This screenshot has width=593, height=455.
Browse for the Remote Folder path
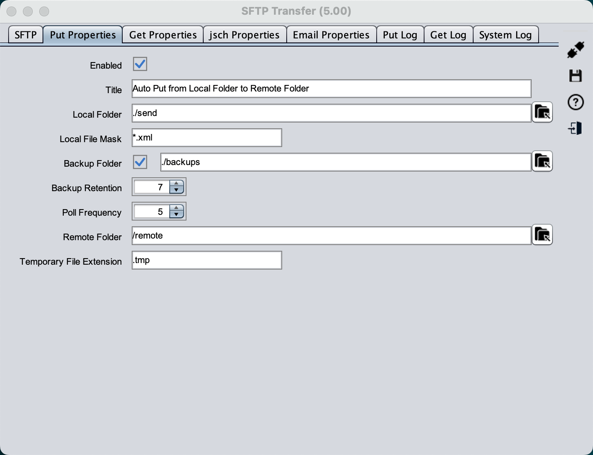click(x=542, y=235)
